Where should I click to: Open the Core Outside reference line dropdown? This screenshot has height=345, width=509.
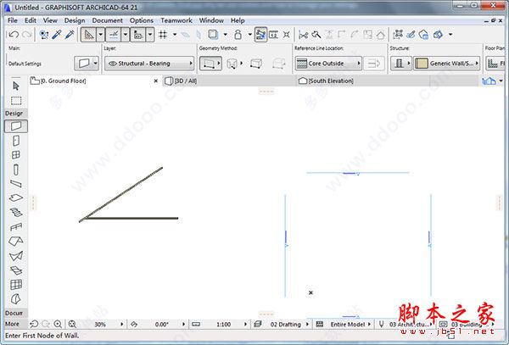pyautogui.click(x=328, y=64)
